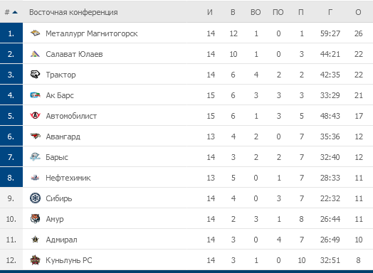Image resolution: width=373 pixels, height=273 pixels.
Task: Click the Восточная конференция header
Action: point(73,12)
